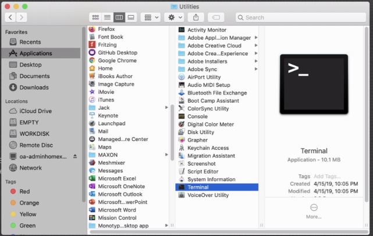Screen dimensions: 373x236
Task: Switch to list view in the toolbar
Action: pos(107,17)
